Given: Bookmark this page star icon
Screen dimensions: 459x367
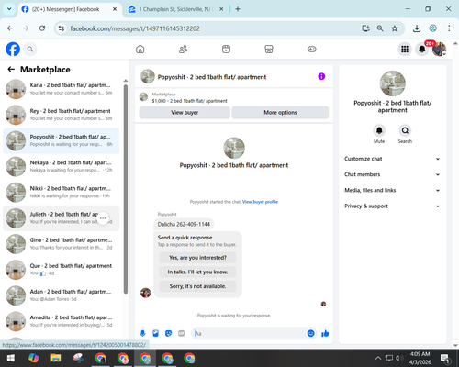Looking at the screenshot, I should click(x=395, y=28).
